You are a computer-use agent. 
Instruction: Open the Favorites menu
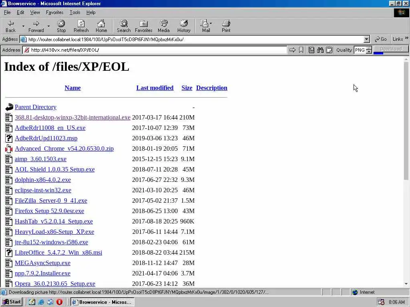click(x=54, y=12)
